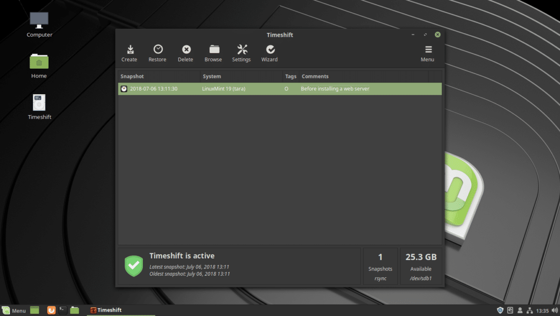Open the network connections tray icon
560x316 pixels.
click(x=530, y=310)
